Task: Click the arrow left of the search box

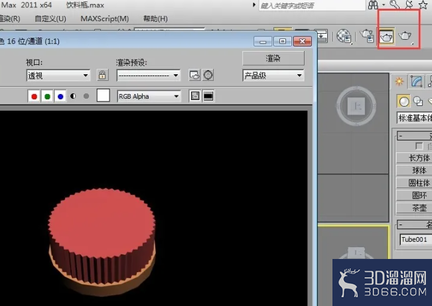Action: (x=254, y=5)
